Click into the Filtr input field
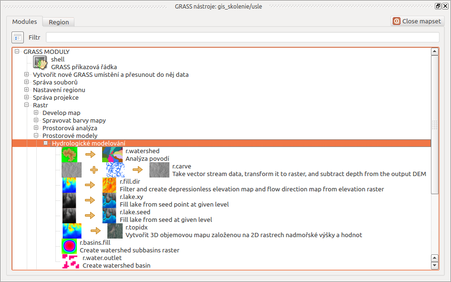 point(242,37)
